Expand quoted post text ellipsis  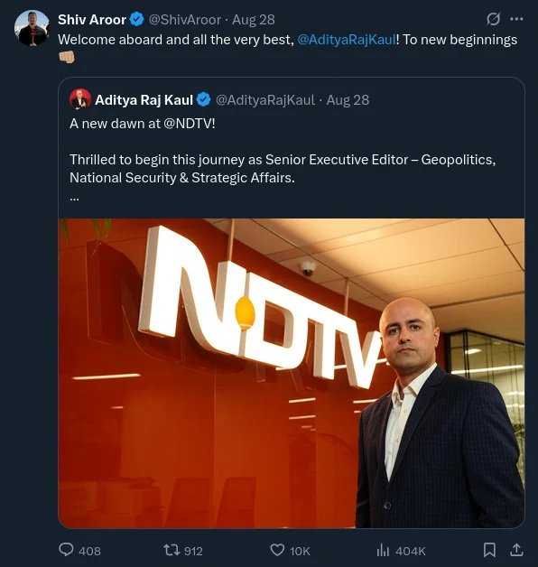pos(74,199)
